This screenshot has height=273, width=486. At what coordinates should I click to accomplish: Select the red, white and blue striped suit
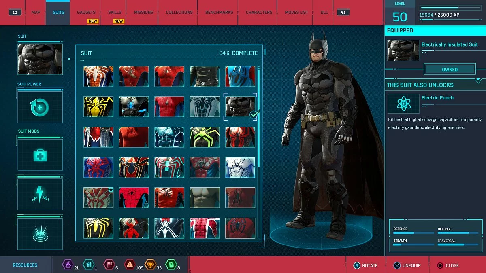pos(205,228)
